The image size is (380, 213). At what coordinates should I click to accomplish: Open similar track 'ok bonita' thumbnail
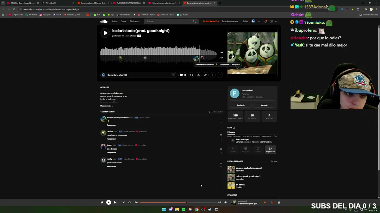click(231, 186)
